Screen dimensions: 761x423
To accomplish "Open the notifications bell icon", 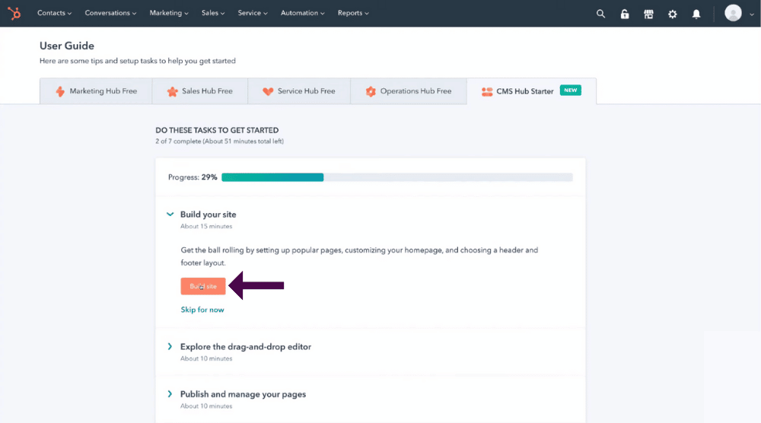I will coord(696,14).
